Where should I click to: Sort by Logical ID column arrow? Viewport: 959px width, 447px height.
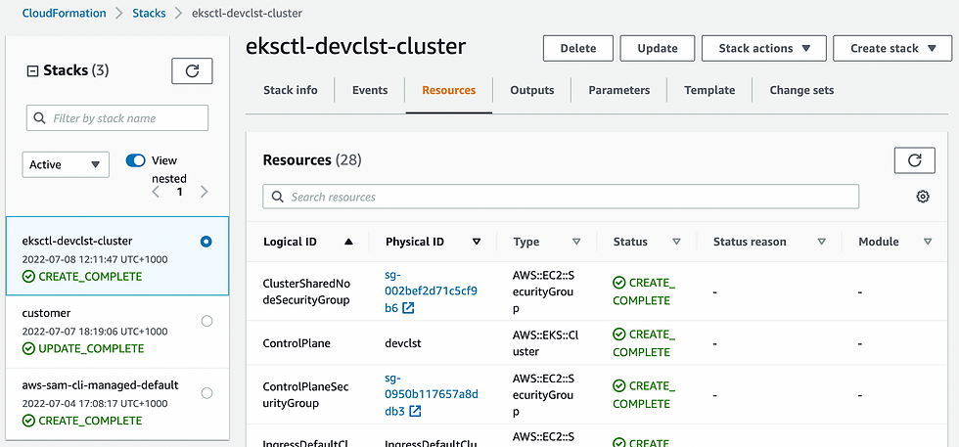[349, 242]
